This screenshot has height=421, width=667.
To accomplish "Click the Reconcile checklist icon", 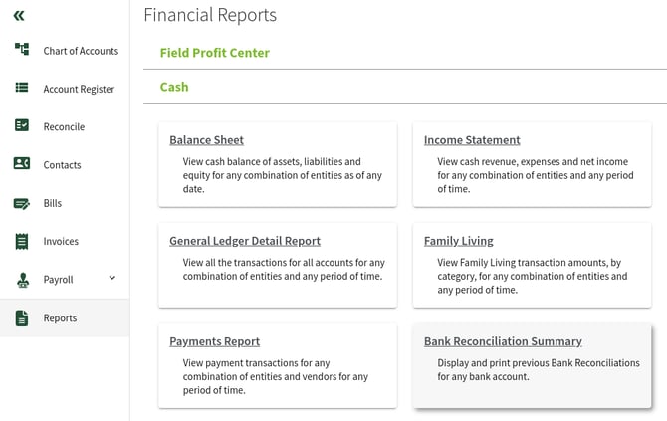I will [22, 126].
